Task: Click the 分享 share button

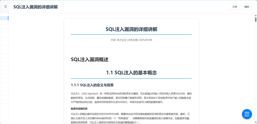Action: 235,7
